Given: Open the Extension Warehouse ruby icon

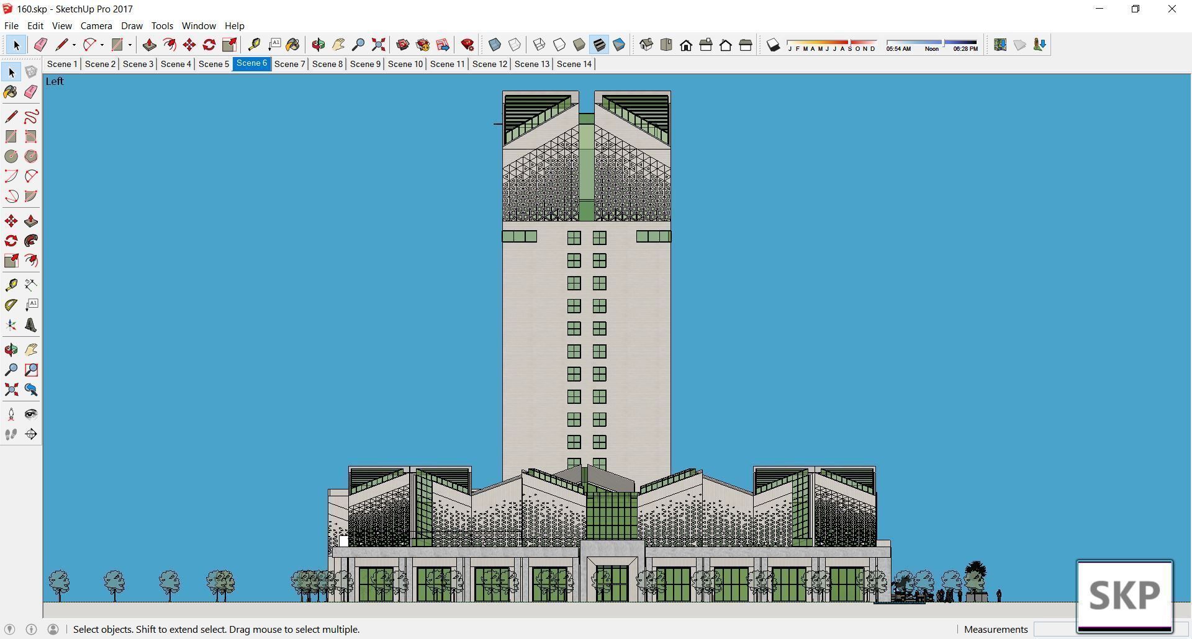Looking at the screenshot, I should tap(467, 45).
